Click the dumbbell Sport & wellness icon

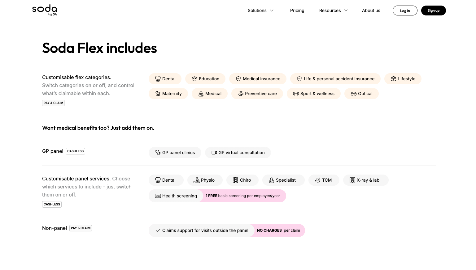(x=296, y=94)
